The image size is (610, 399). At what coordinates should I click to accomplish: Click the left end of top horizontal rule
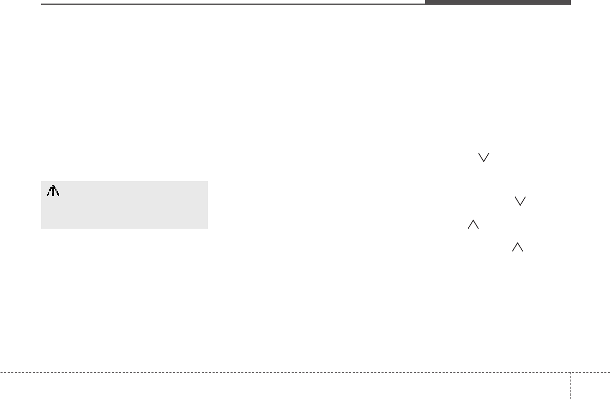(x=43, y=4)
